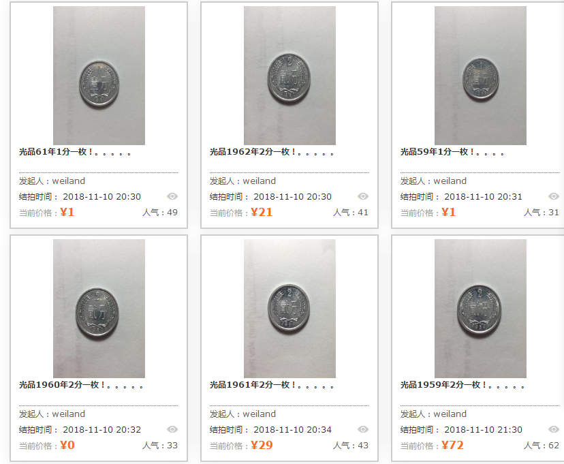Click the eye icon on 1962年2分 listing
This screenshot has height=464, width=564.
pos(363,196)
